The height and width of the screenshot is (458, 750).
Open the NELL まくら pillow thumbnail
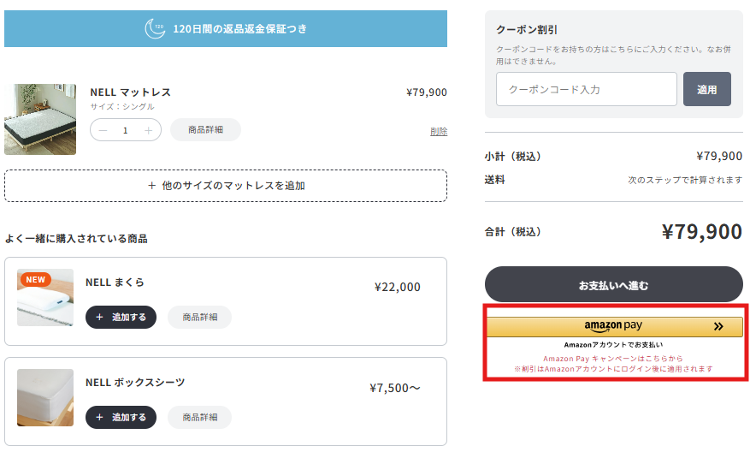point(45,297)
